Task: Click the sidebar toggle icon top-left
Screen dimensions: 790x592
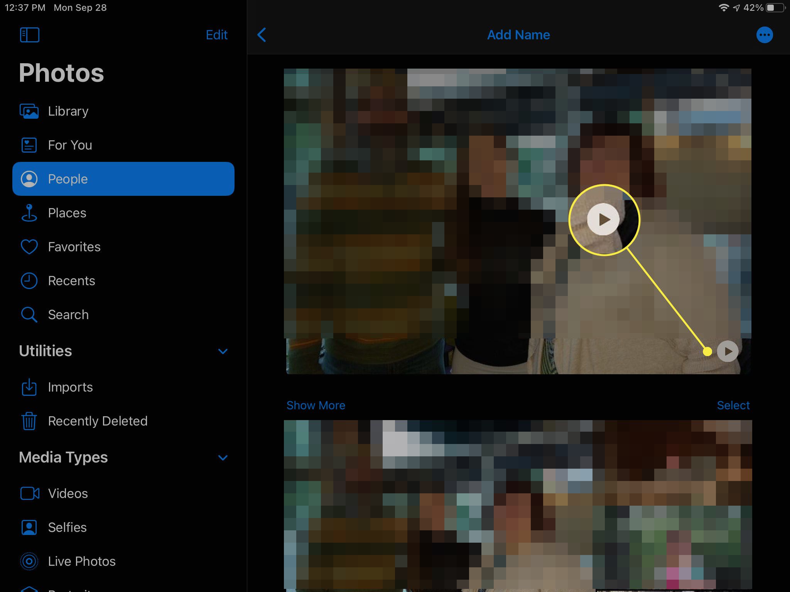Action: (x=29, y=35)
